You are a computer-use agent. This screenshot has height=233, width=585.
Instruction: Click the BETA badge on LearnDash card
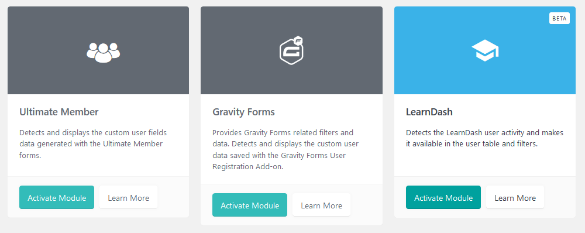point(559,18)
